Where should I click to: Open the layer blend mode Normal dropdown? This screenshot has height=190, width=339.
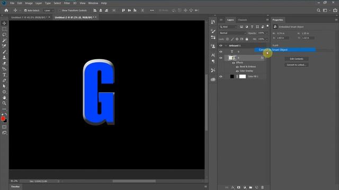[233, 33]
